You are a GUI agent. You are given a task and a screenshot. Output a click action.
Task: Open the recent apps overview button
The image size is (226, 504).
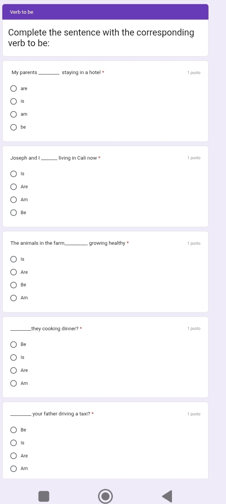(44, 496)
